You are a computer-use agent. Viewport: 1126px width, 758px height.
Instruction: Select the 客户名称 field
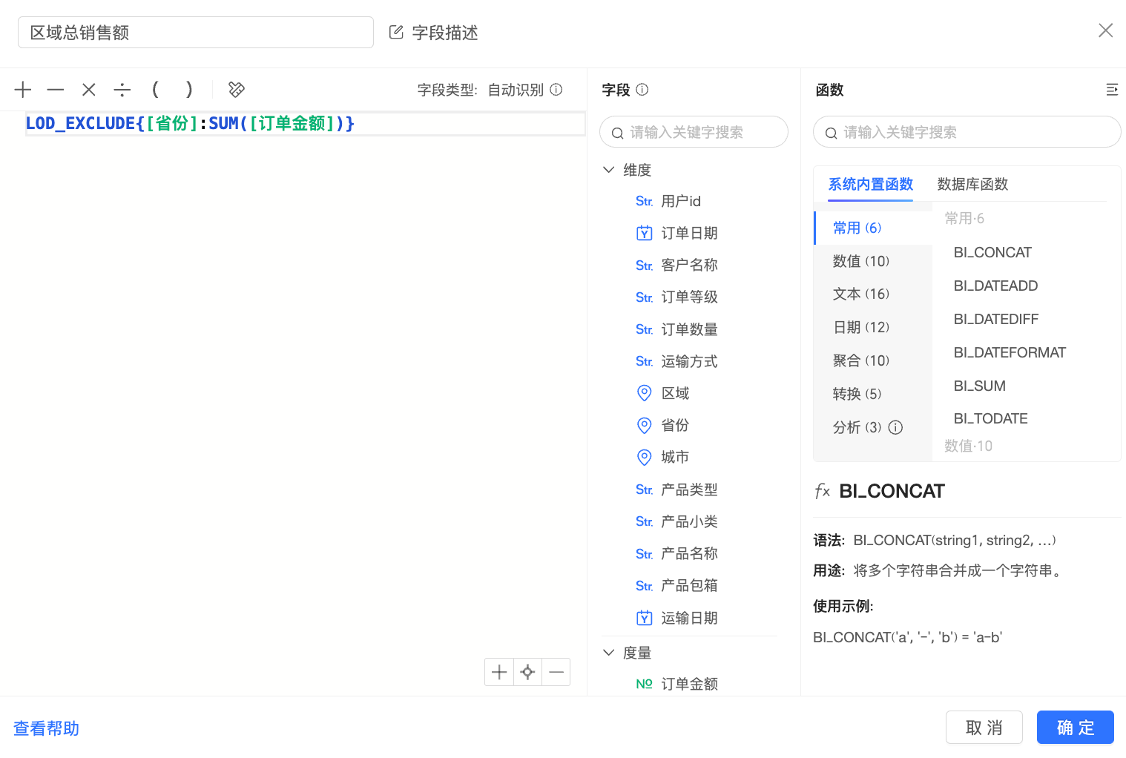(690, 265)
